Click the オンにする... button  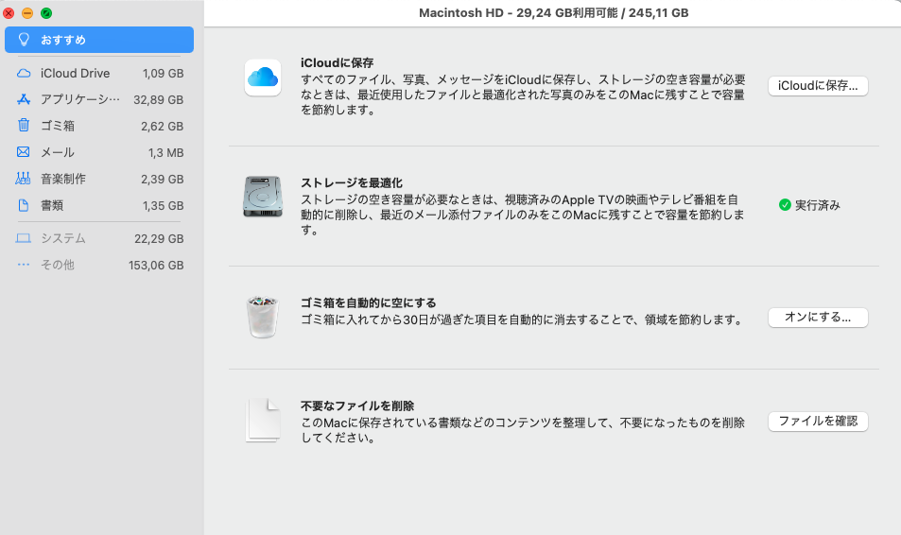(818, 318)
